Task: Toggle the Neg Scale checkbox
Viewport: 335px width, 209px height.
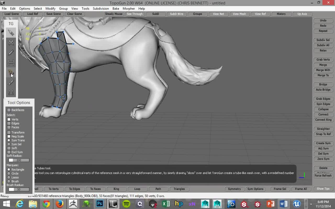Action: coord(9,136)
